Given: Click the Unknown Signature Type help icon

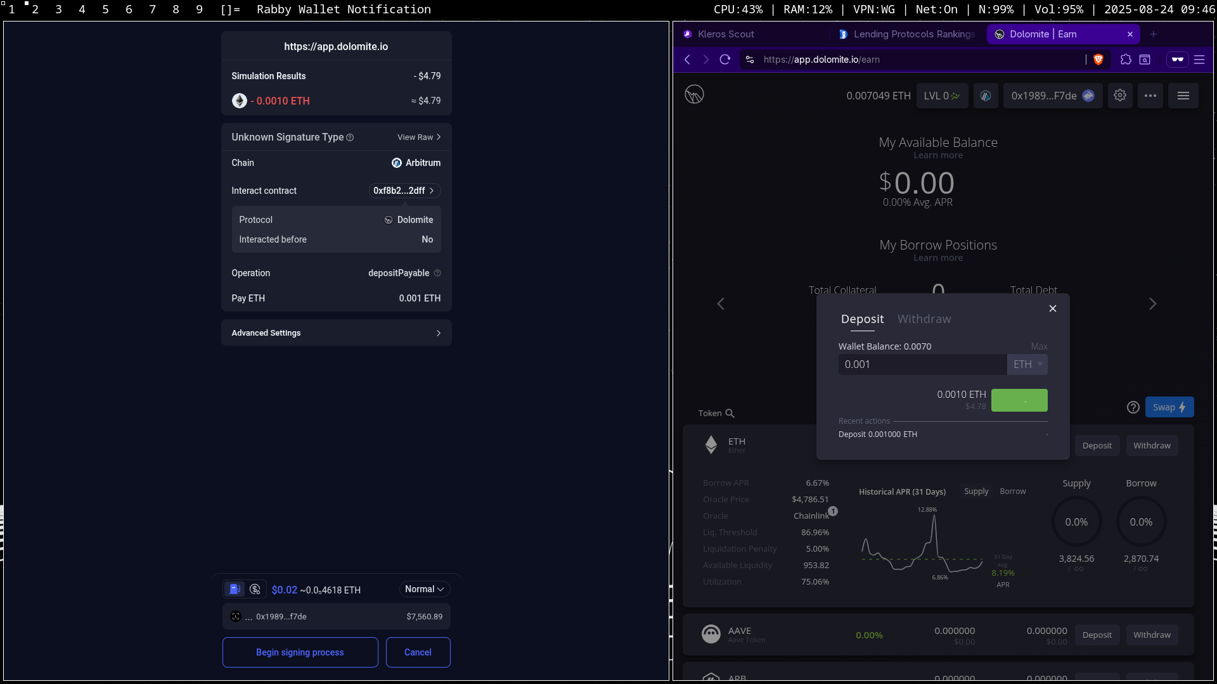Looking at the screenshot, I should click(x=350, y=137).
